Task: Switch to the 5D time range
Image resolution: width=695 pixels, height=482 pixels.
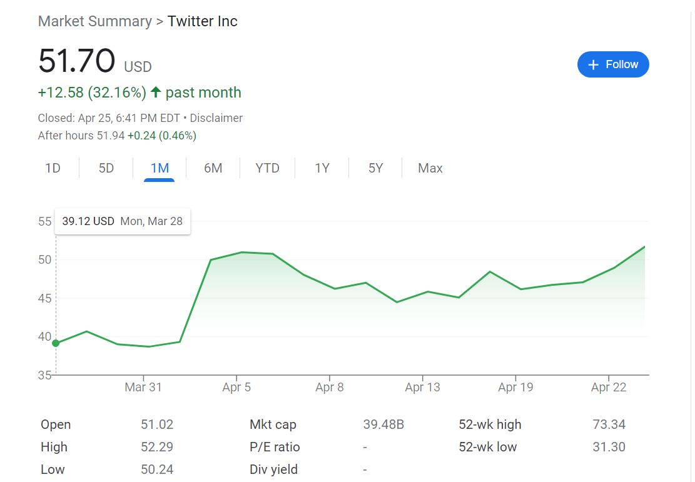Action: (106, 168)
